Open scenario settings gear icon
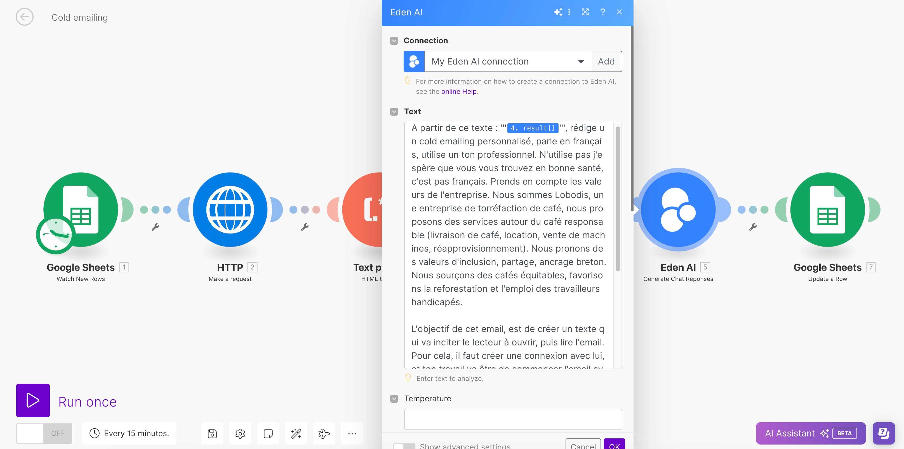The image size is (904, 449). pos(240,433)
